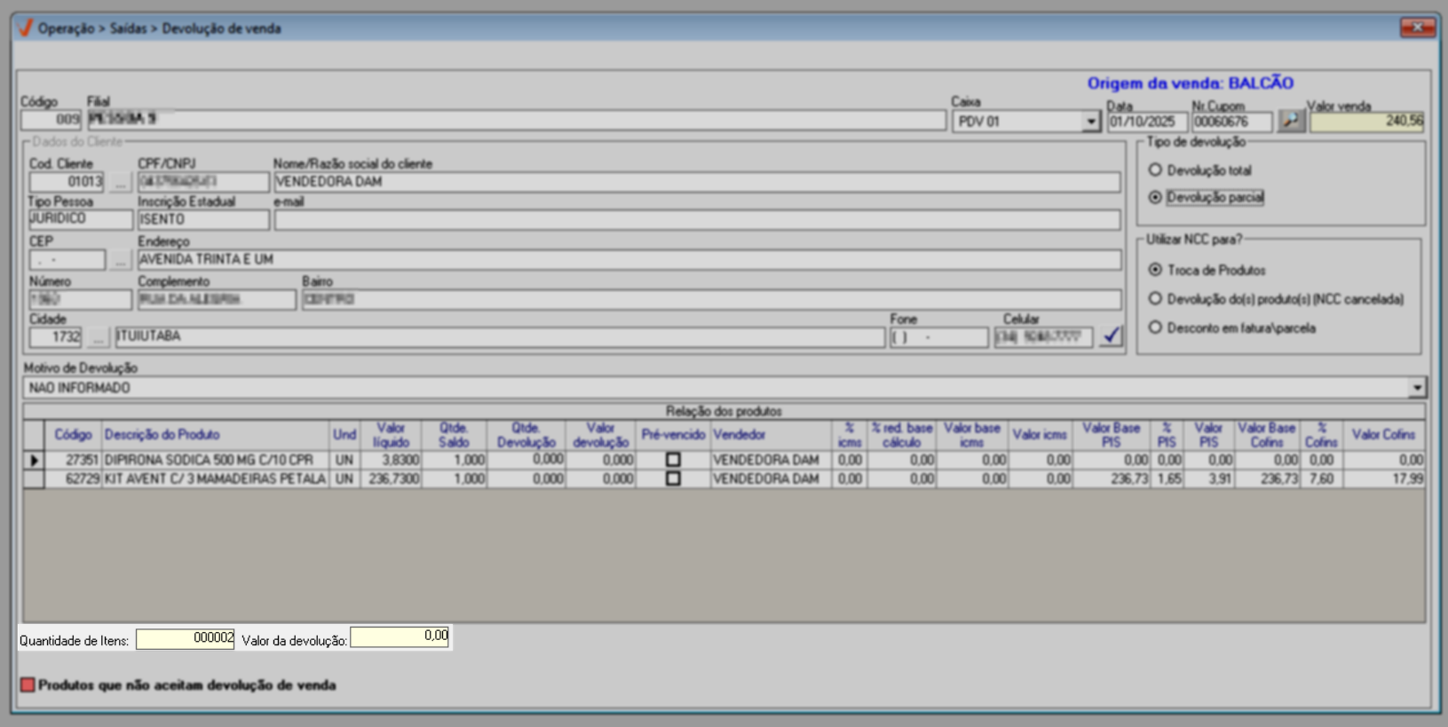Click the ellipsis lookup button beside CEP
1448x727 pixels.
[x=120, y=260]
